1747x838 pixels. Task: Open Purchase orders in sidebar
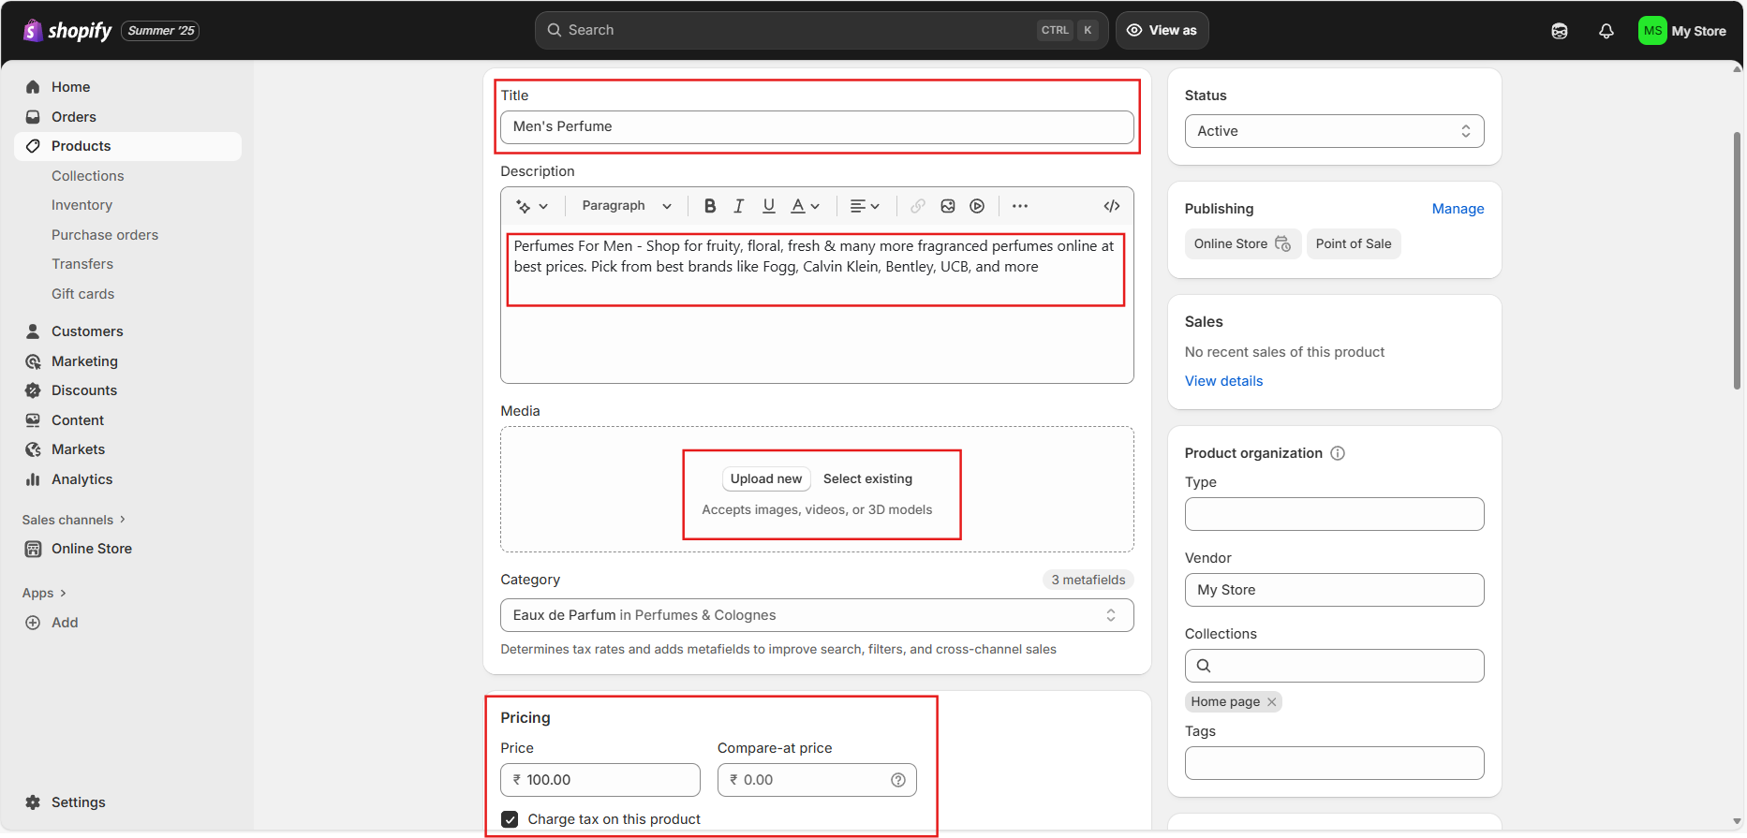click(105, 235)
